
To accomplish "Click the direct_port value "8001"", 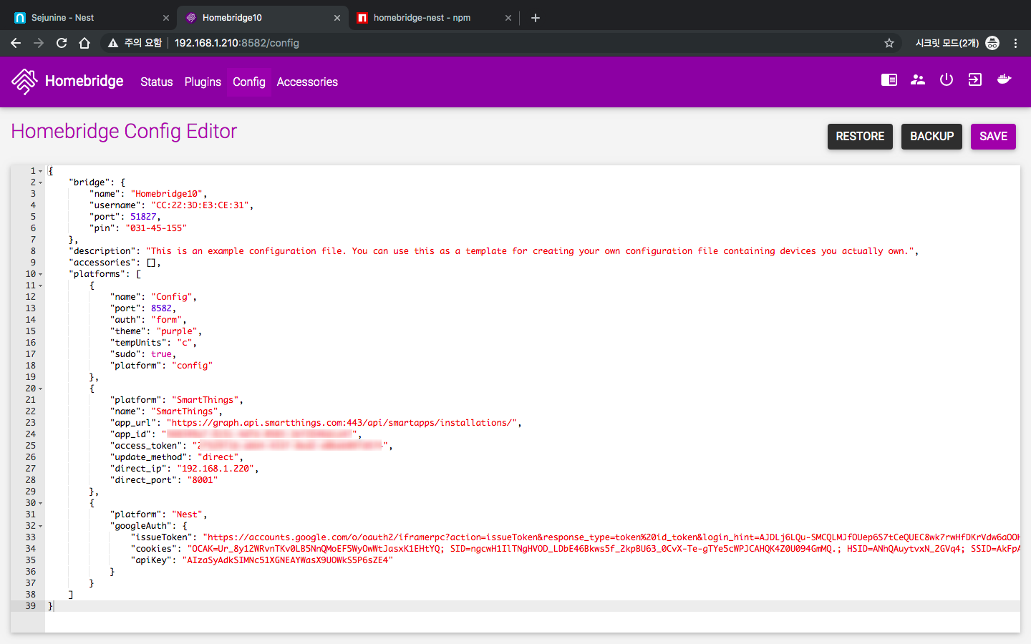I will click(203, 480).
